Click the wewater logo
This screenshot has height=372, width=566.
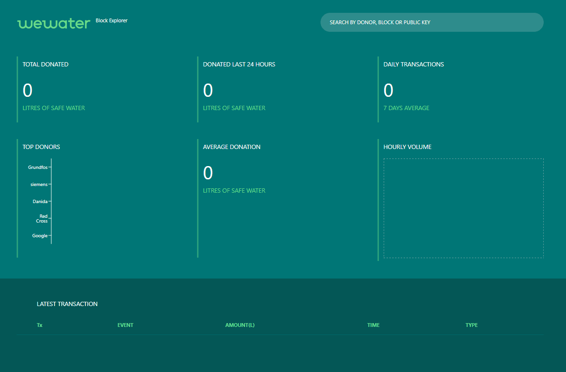coord(54,23)
